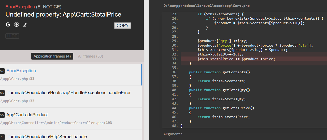Click line 30 products price statement
This screenshot has height=140, width=327.
(255, 45)
